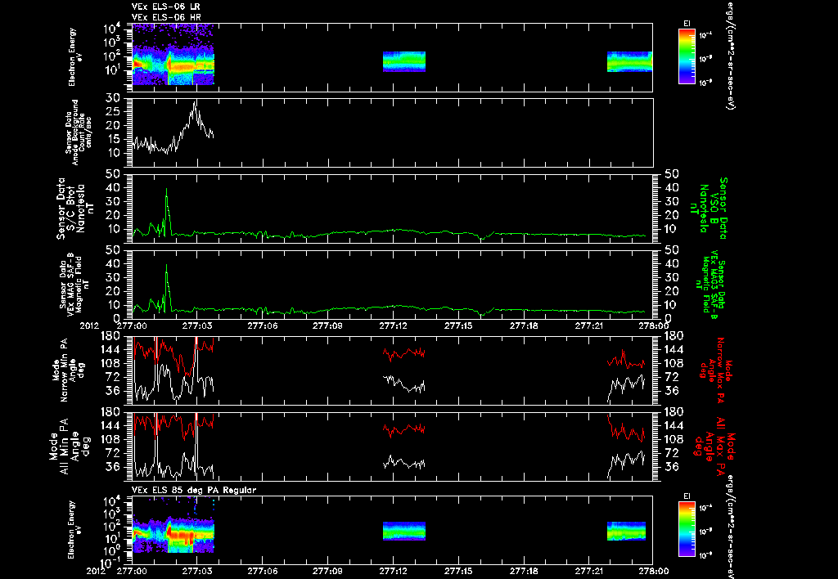The height and width of the screenshot is (579, 838).
Task: Select the 'Narrow Min PA Angle' axis label
Action: coord(67,370)
